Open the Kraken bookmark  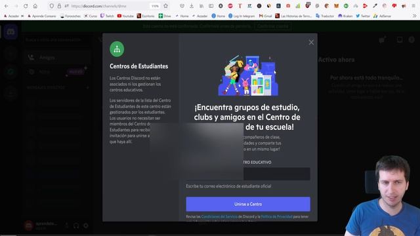(x=345, y=16)
